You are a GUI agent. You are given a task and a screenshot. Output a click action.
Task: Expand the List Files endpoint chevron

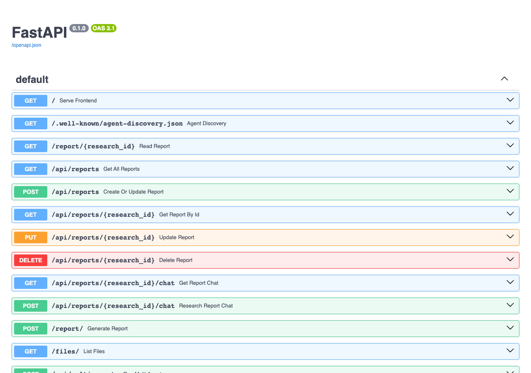pos(510,351)
